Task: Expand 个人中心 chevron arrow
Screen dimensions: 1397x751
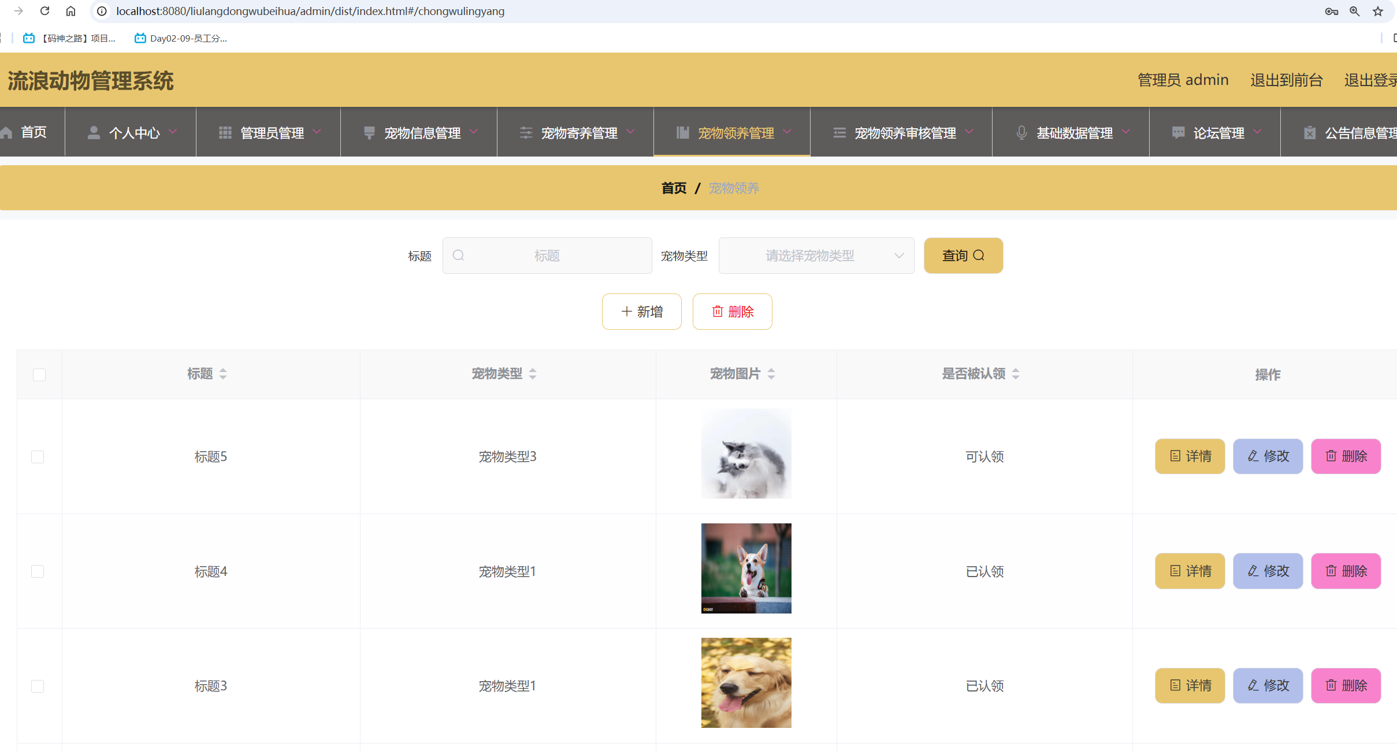Action: click(x=173, y=132)
